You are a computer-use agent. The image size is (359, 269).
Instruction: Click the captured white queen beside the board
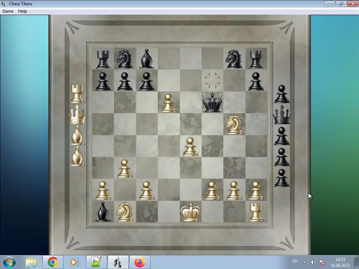click(77, 114)
